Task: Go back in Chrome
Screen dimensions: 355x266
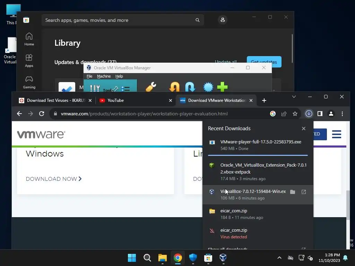Action: click(x=19, y=114)
